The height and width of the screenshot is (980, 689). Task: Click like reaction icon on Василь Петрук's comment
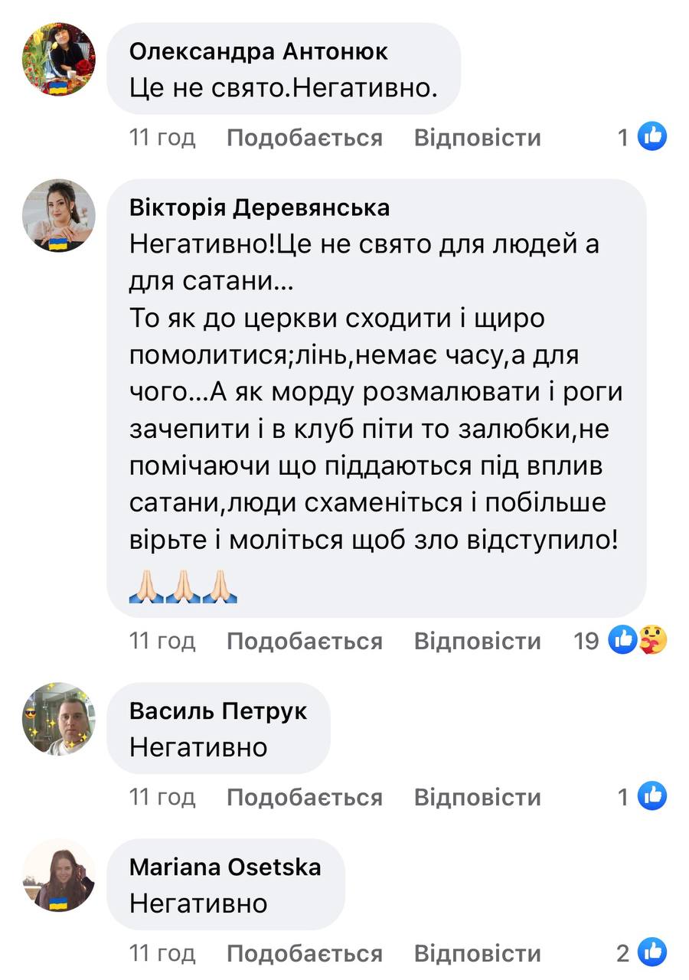click(652, 797)
